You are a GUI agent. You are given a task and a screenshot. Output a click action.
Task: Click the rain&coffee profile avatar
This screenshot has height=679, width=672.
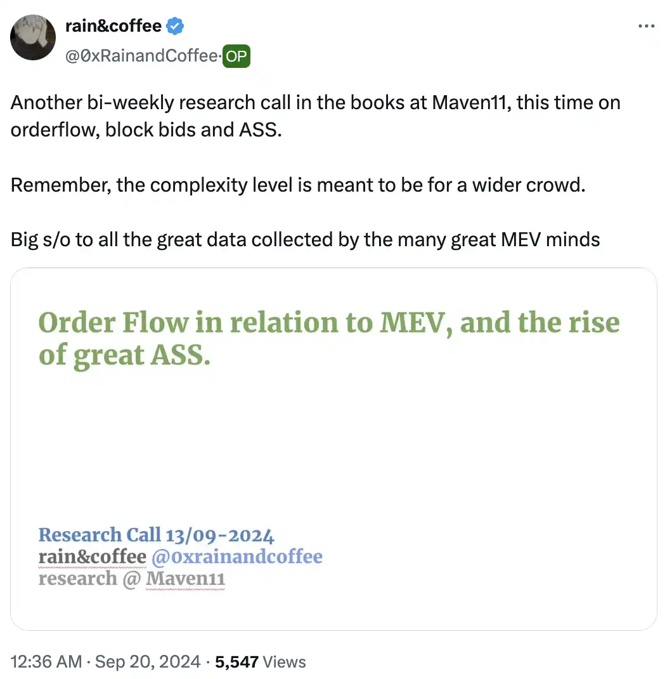click(33, 37)
